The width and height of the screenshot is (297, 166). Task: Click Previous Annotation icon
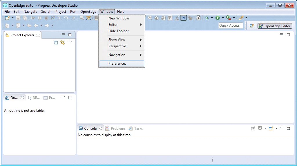pyautogui.click(x=18, y=25)
